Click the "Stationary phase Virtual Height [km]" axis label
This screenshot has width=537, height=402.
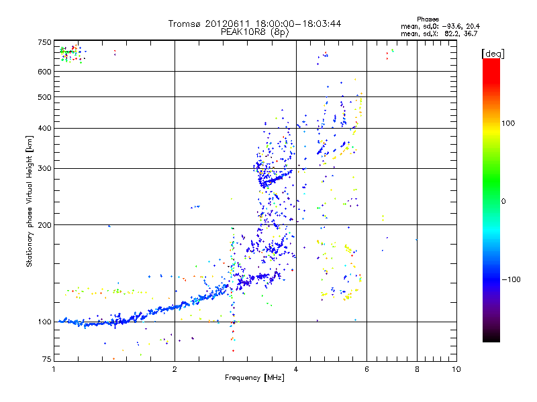30,202
